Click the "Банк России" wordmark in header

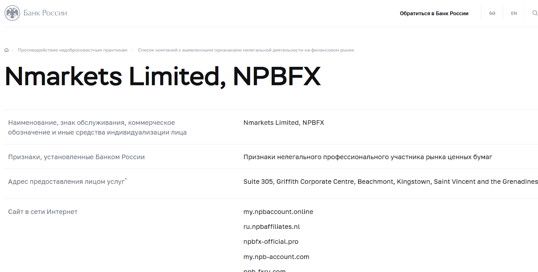click(x=45, y=13)
